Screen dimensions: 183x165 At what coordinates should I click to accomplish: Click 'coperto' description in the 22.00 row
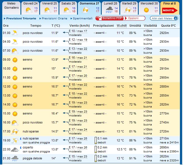pyautogui.click(x=28, y=148)
